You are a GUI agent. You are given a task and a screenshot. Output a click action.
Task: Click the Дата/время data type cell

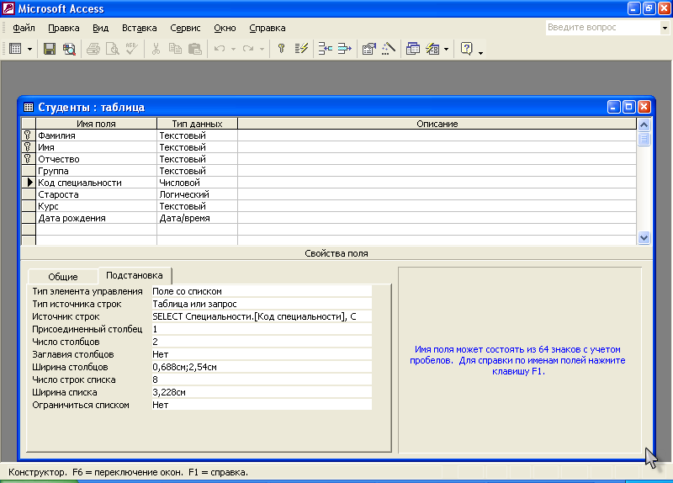click(x=198, y=218)
